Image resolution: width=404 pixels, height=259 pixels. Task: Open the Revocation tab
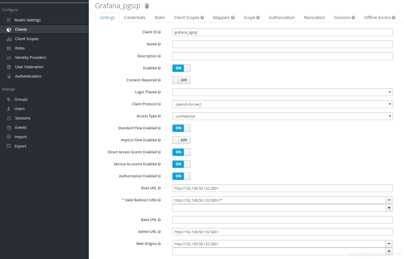click(x=314, y=18)
